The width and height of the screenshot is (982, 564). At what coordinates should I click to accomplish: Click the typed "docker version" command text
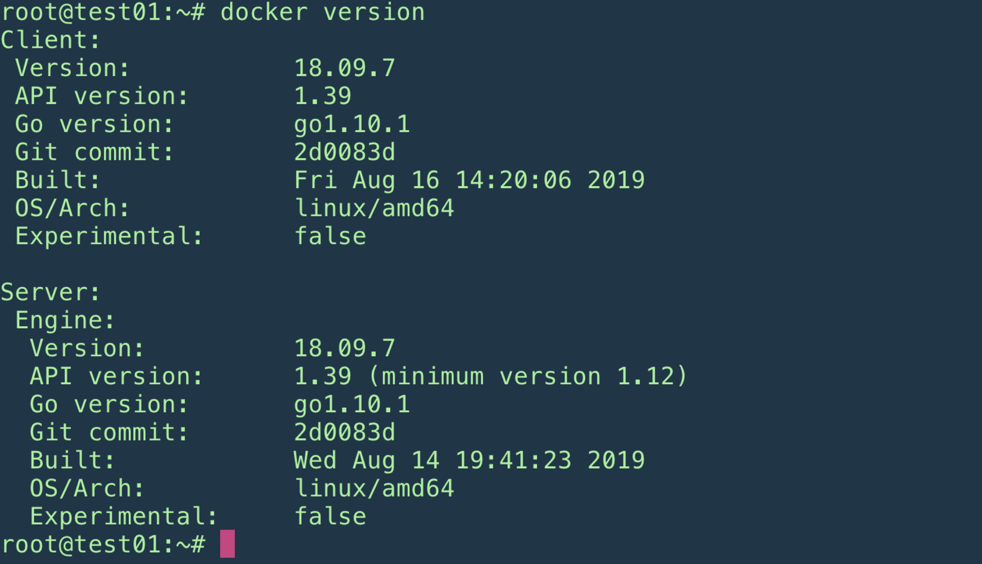(322, 12)
